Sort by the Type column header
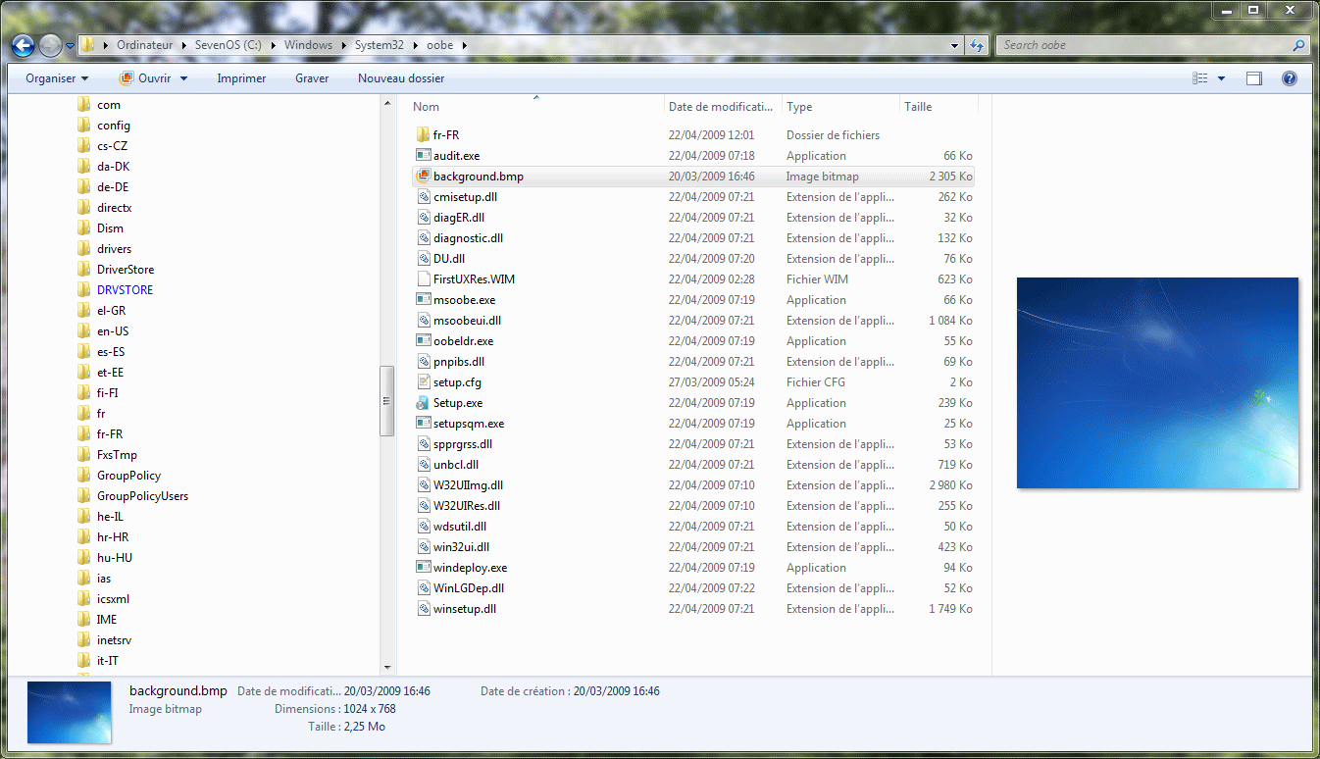The image size is (1320, 759). tap(840, 107)
